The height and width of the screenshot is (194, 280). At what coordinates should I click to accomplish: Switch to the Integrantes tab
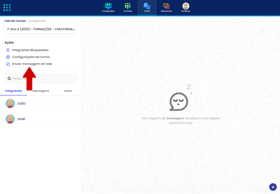pyautogui.click(x=13, y=91)
